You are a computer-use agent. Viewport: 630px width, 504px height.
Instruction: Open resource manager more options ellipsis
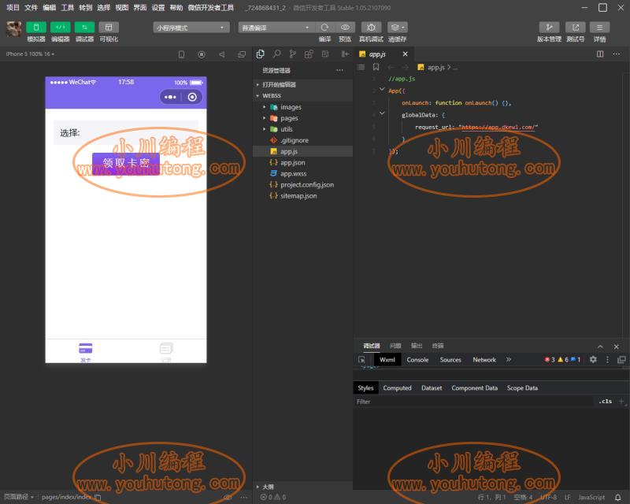(340, 70)
